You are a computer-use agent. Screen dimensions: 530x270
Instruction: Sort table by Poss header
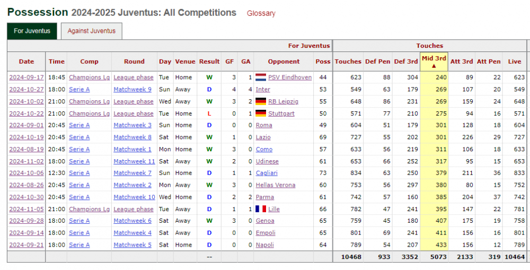[x=323, y=62]
